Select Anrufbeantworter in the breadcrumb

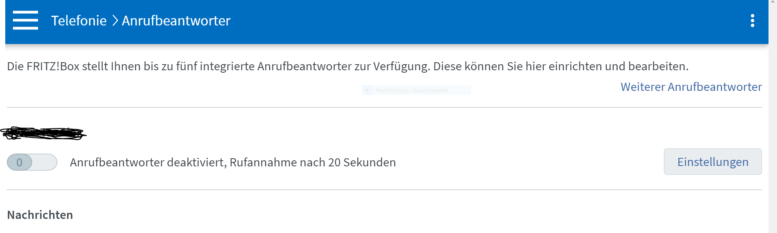coord(176,21)
